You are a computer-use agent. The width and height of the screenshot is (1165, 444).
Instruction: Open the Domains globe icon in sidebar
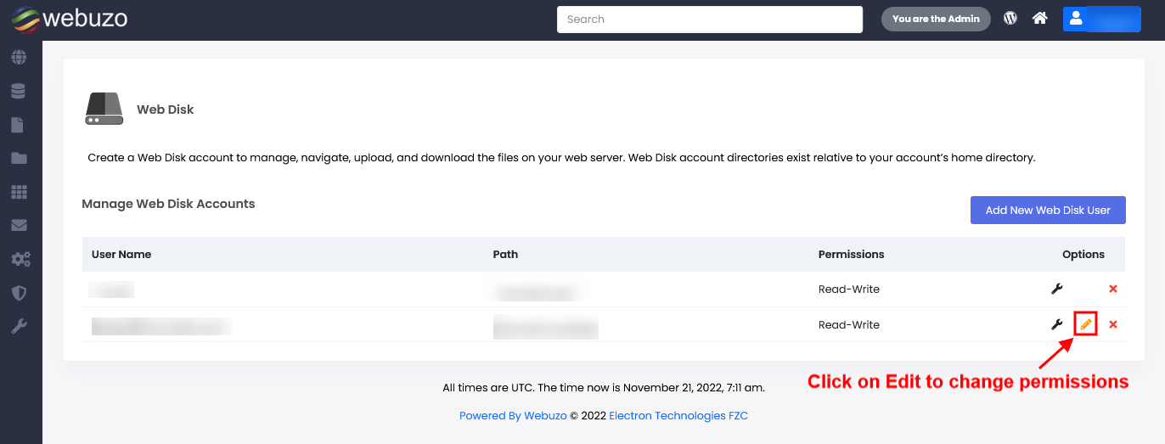[x=19, y=58]
